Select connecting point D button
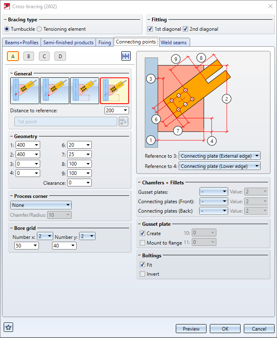The image size is (277, 338). click(60, 56)
